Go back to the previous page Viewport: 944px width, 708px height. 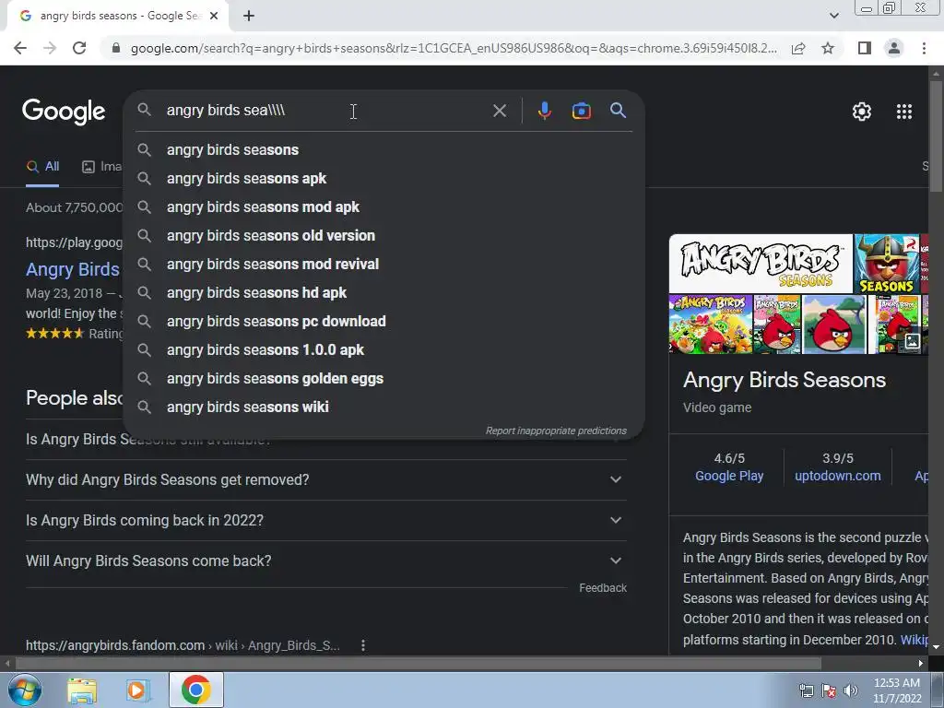20,48
